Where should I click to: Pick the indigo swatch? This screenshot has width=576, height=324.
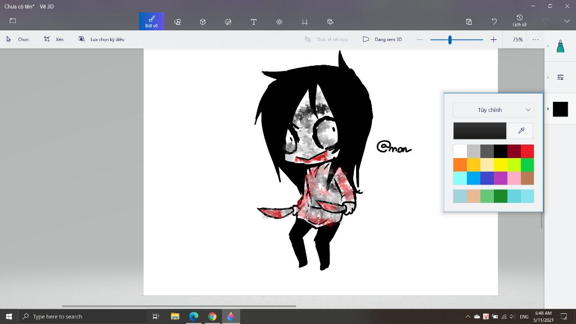(x=487, y=178)
